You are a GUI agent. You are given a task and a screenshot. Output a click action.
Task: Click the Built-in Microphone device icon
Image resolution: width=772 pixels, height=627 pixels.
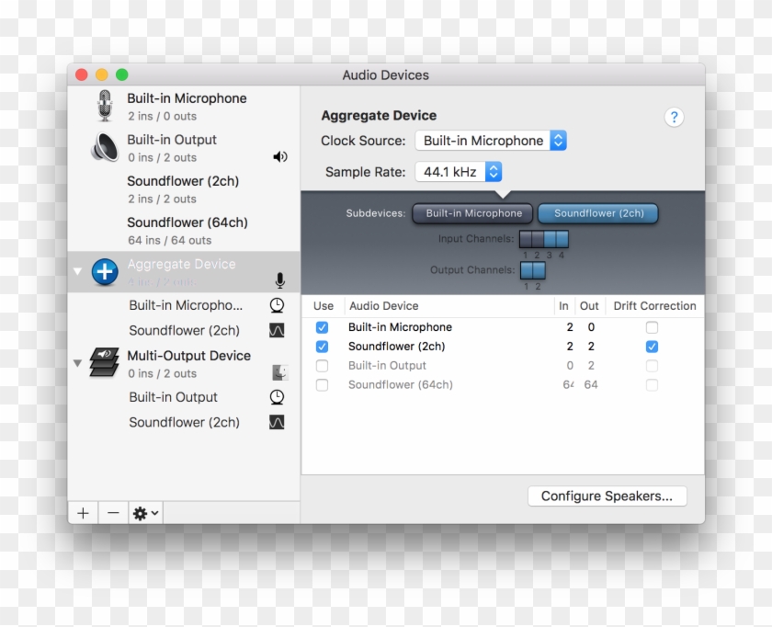click(105, 106)
